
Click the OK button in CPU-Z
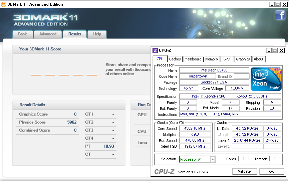(x=272, y=171)
